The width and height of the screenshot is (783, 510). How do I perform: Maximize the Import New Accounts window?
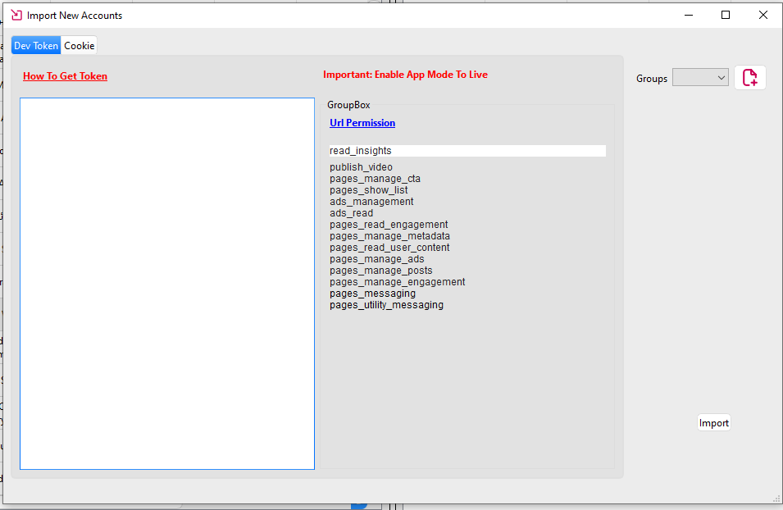pos(725,15)
